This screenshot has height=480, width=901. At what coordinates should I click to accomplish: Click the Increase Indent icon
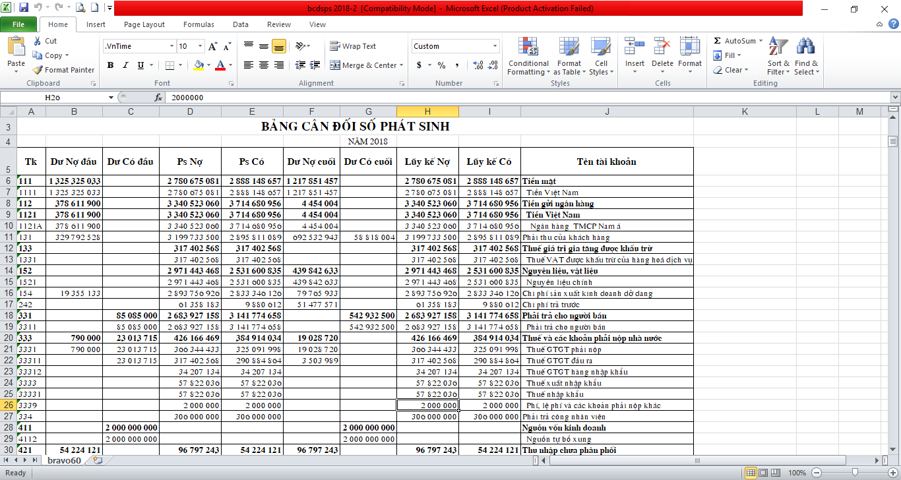pyautogui.click(x=316, y=65)
